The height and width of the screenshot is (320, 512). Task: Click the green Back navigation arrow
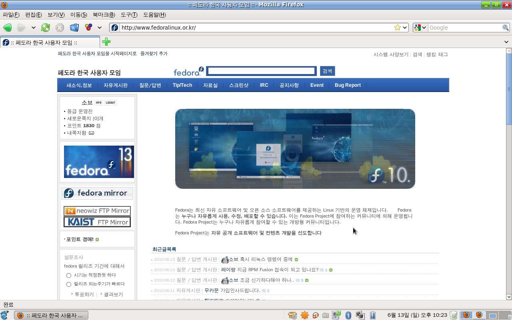(x=7, y=28)
